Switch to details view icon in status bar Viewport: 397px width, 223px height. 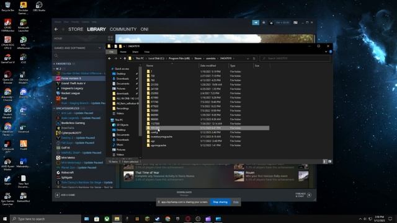click(325, 162)
